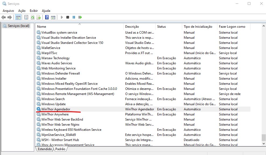This screenshot has height=155, width=266.
Task: Click gear icon of Serviços (local) node
Action: tap(5, 26)
